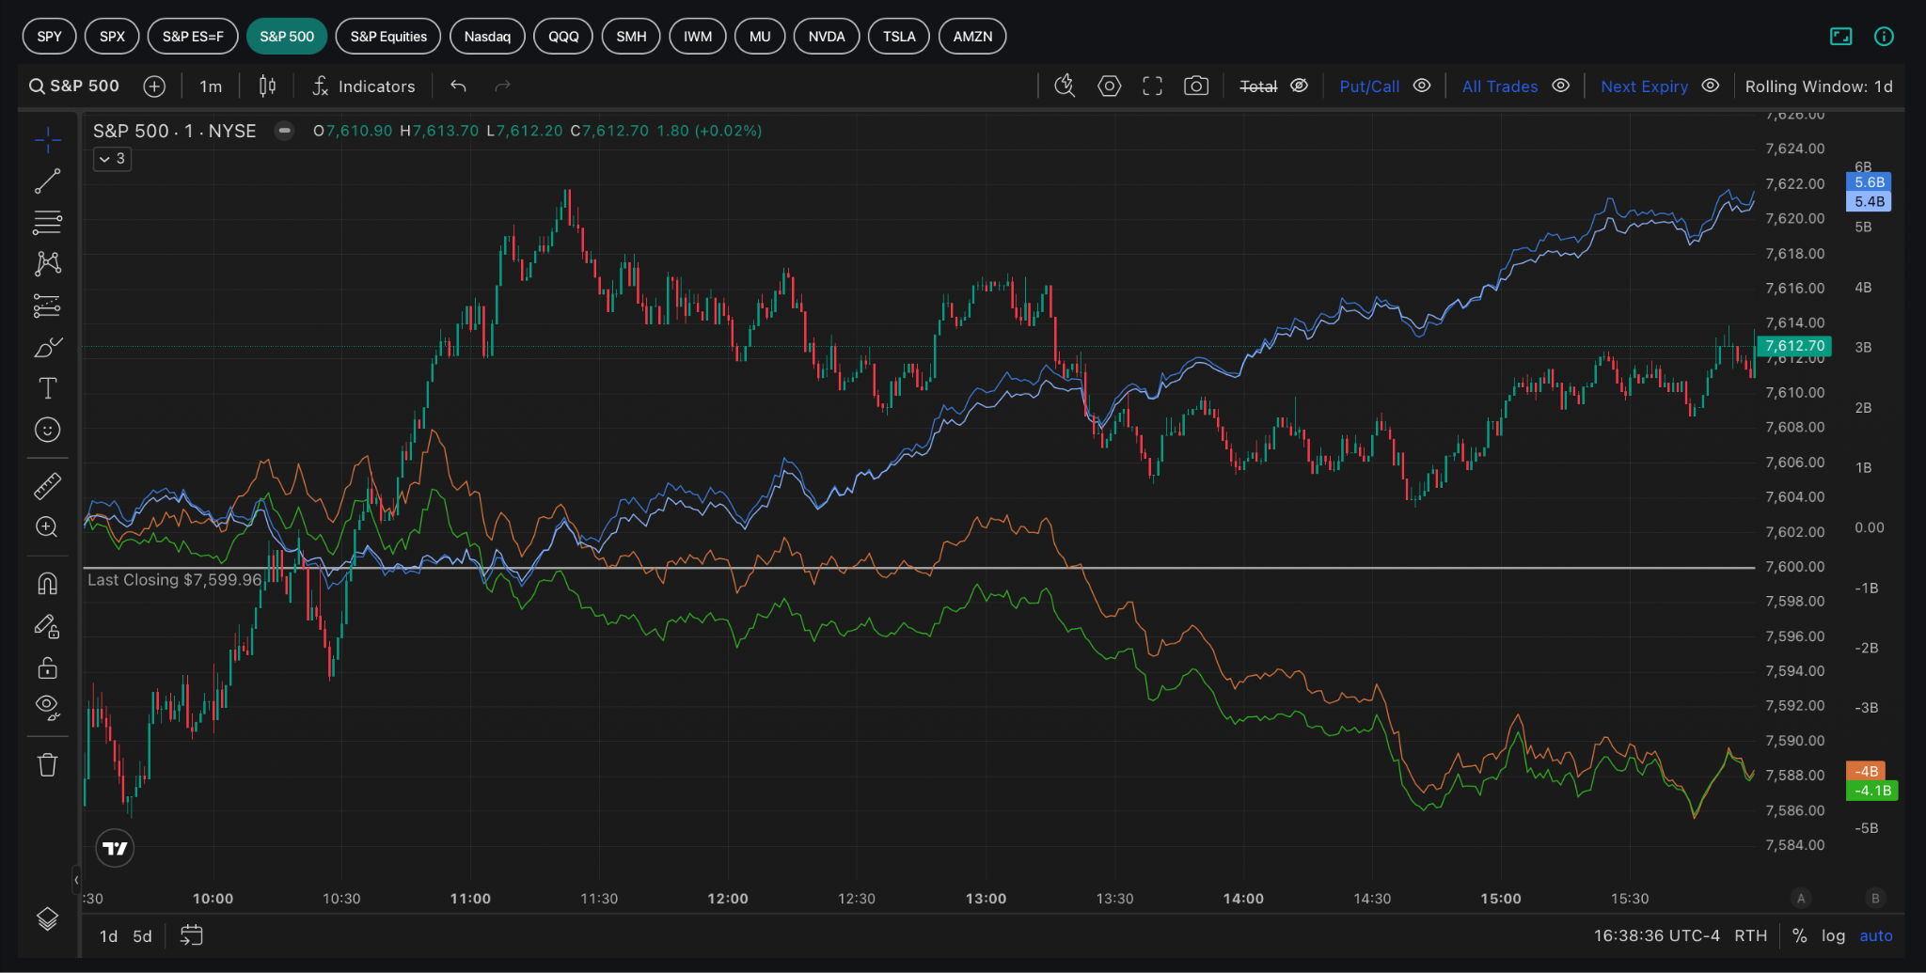Toggle Put/Call series visibility eye
This screenshot has width=1926, height=973.
(x=1422, y=86)
